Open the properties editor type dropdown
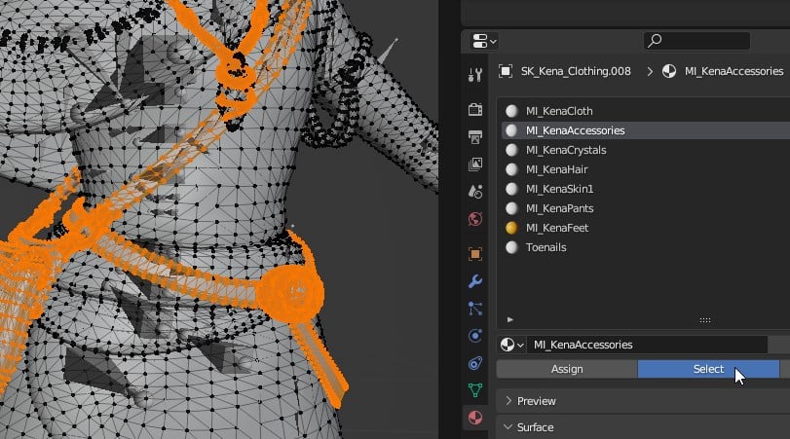Viewport: 790px width, 439px height. 484,41
